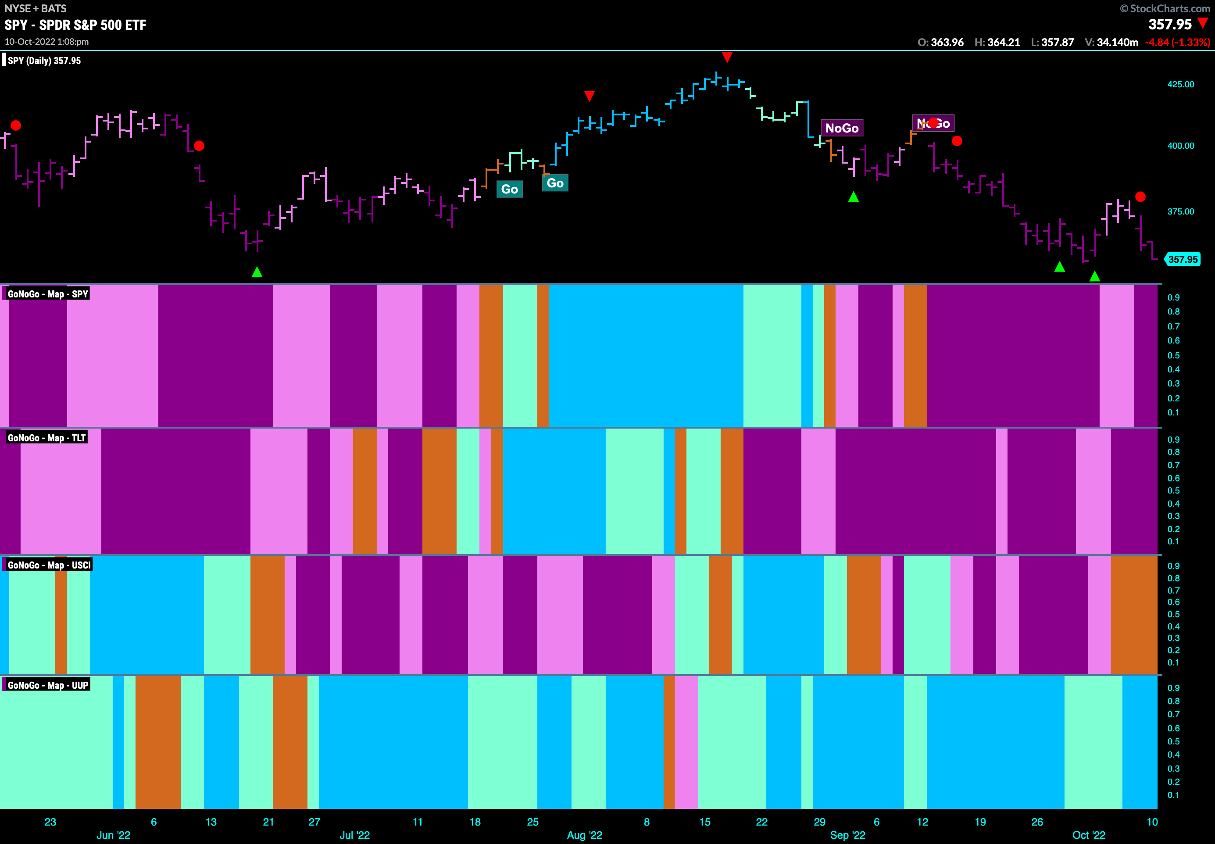This screenshot has width=1215, height=844.
Task: Click the 425.00 price axis label
Action: (x=1181, y=84)
